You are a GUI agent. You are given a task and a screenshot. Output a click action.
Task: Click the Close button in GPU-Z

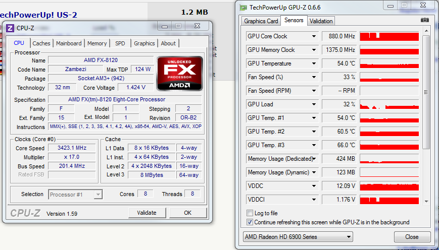[412, 237]
